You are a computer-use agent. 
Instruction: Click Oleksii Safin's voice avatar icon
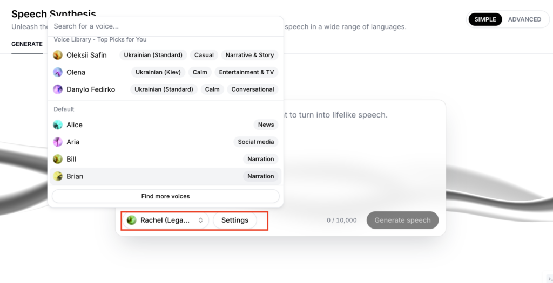pyautogui.click(x=58, y=55)
